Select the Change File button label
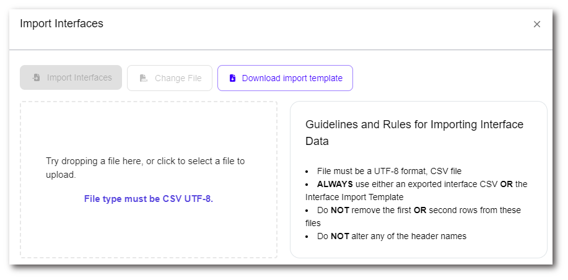 [178, 78]
